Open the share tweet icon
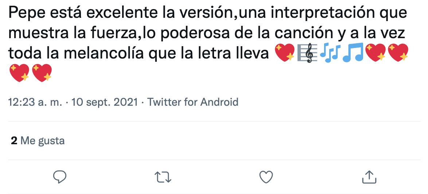This screenshot has height=194, width=428. pos(369,177)
